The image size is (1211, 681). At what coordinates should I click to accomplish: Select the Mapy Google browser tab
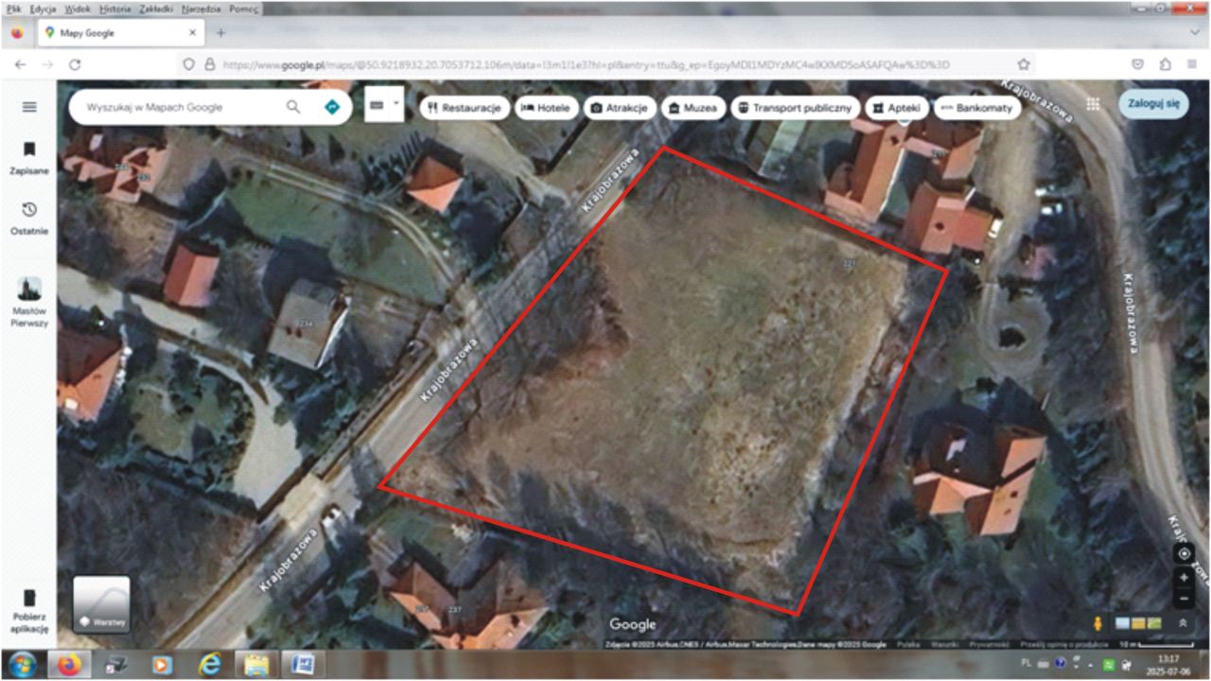click(120, 33)
